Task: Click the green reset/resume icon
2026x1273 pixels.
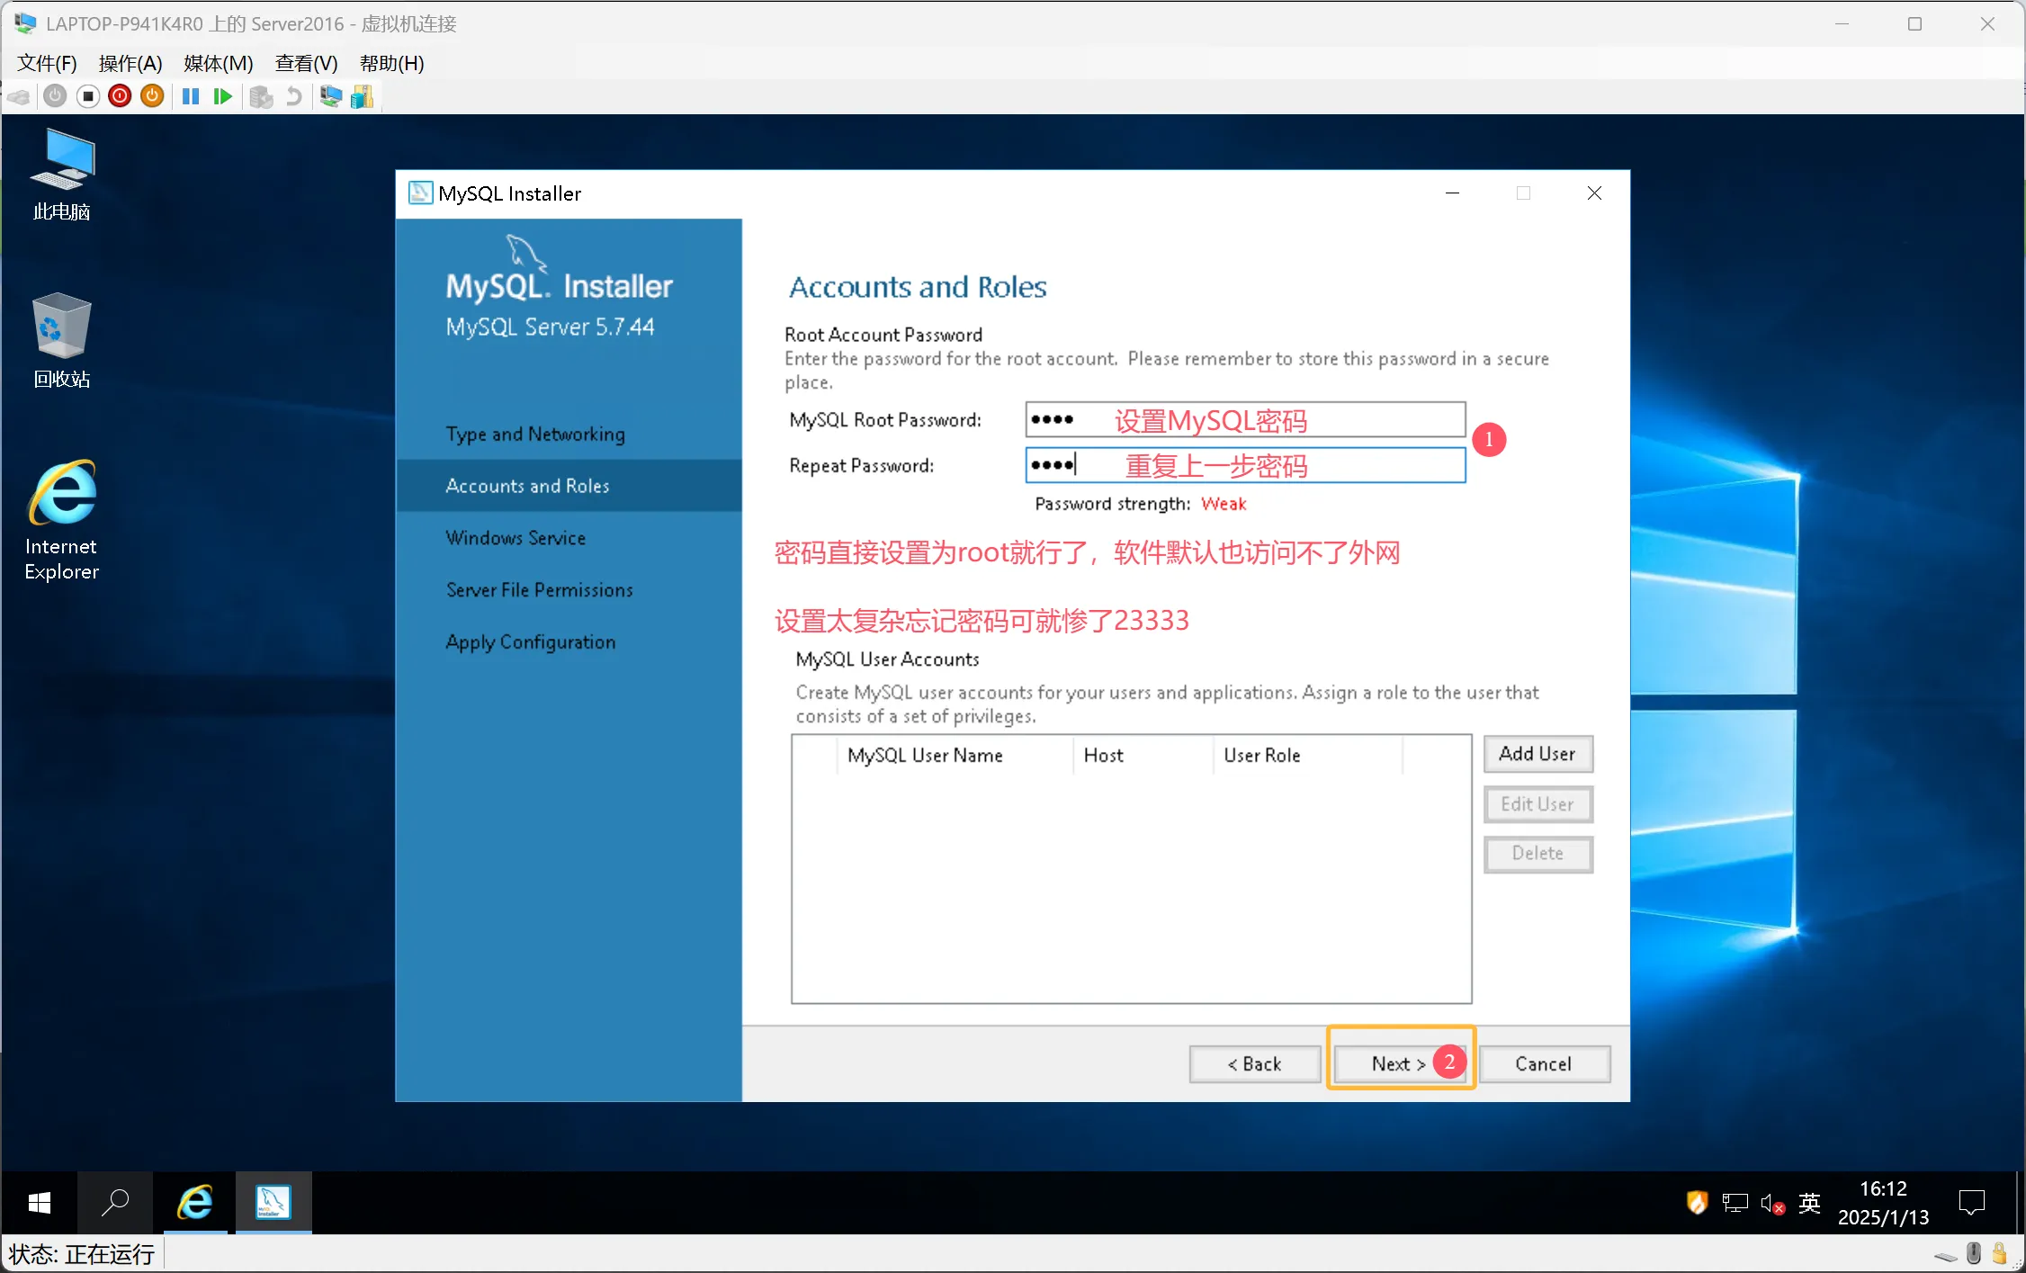Action: point(223,96)
